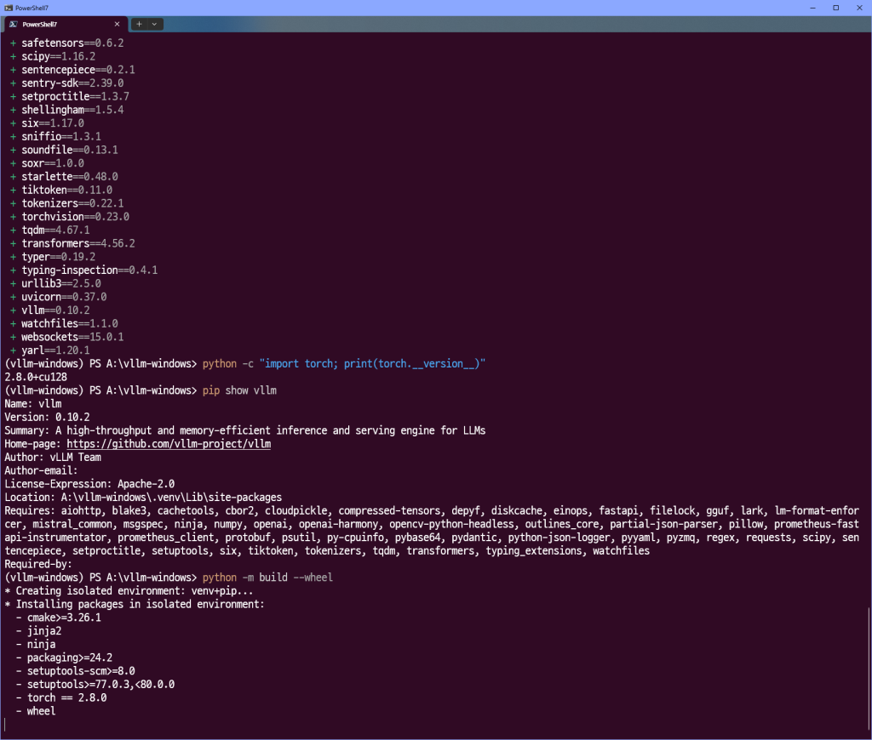The width and height of the screenshot is (872, 740).
Task: Close the PowerShell7 window
Action: coord(858,7)
